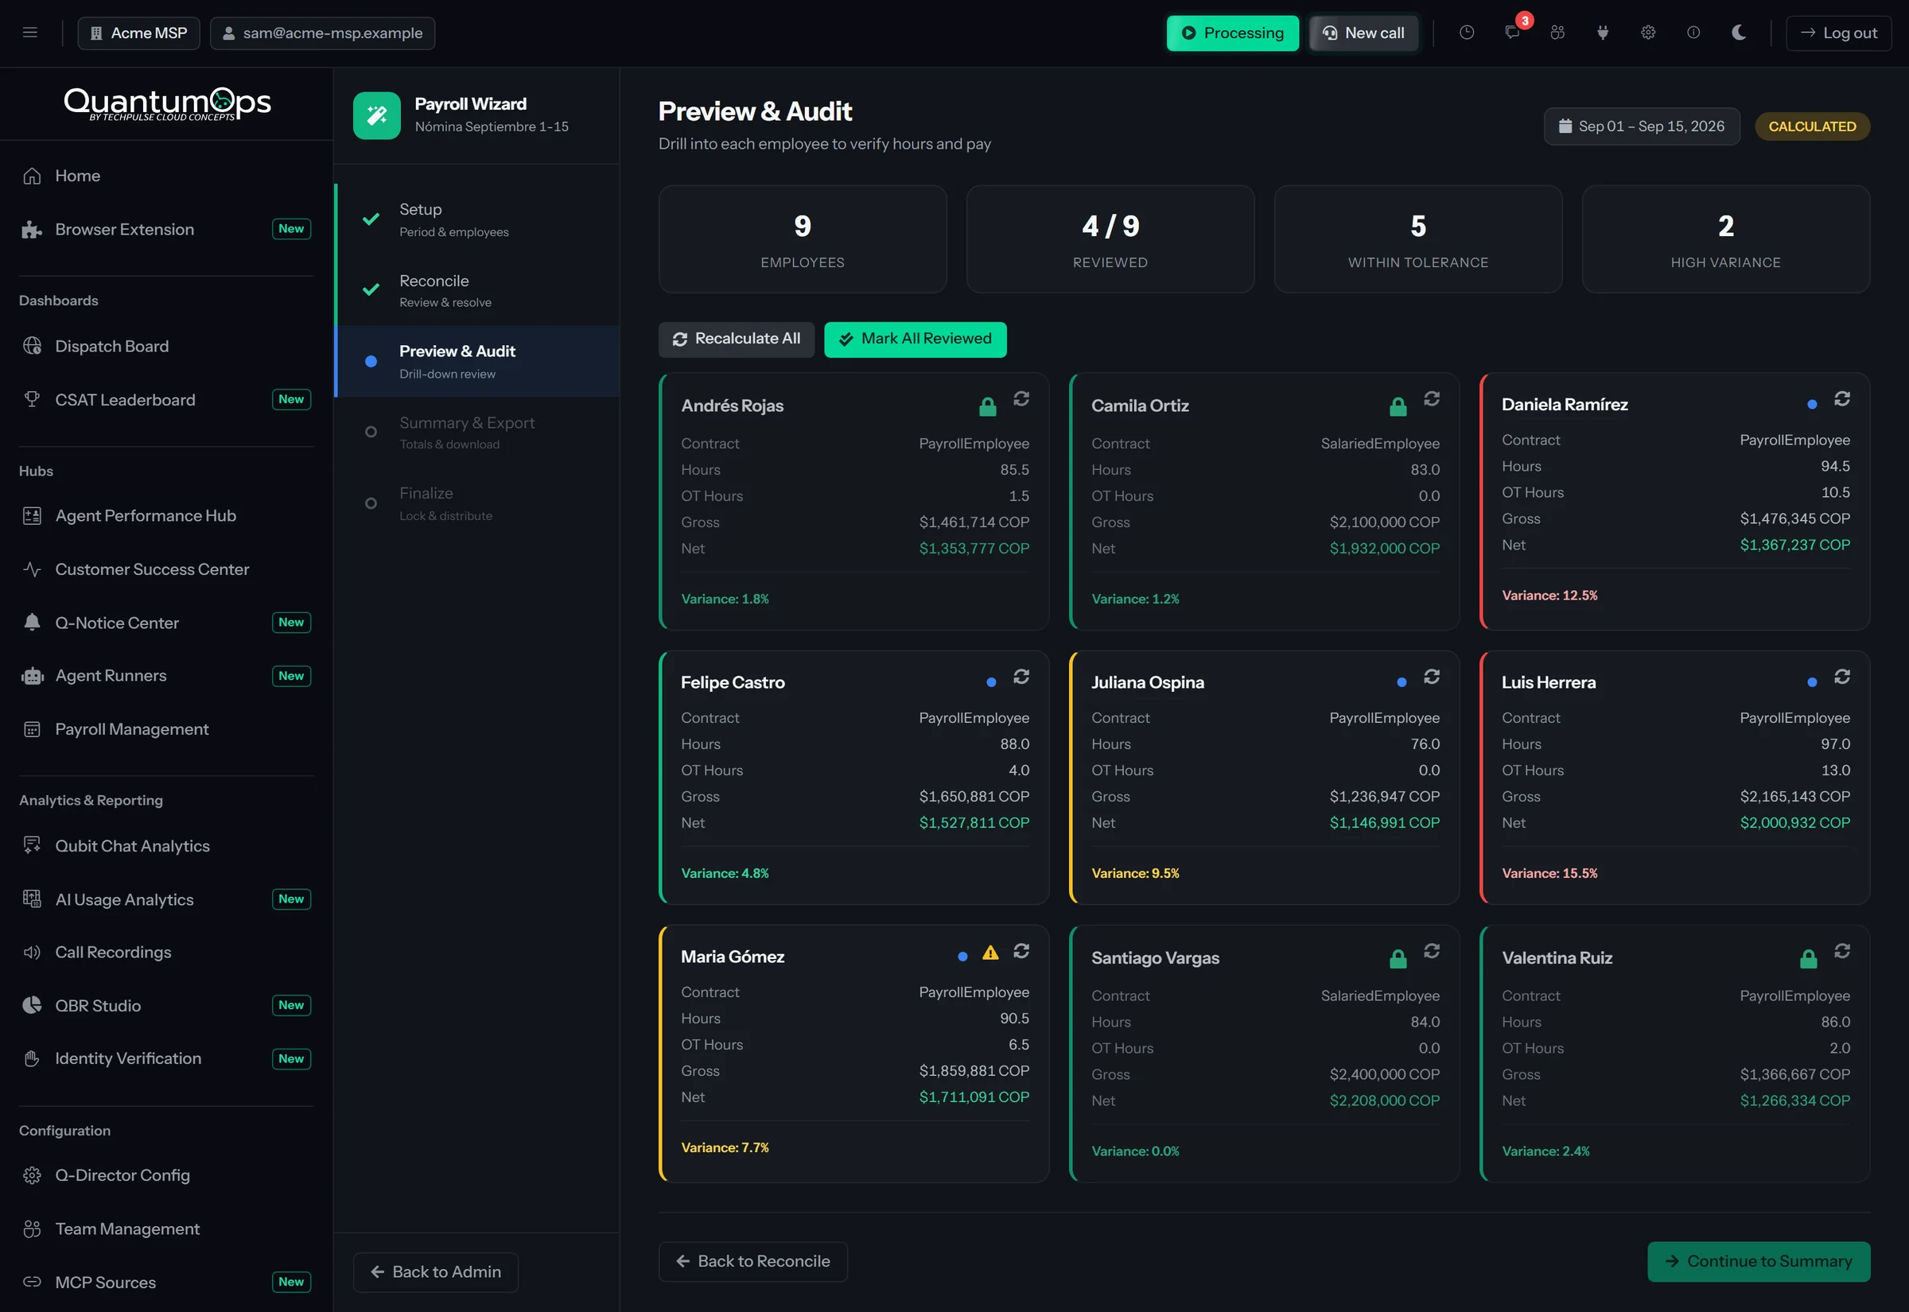1909x1312 pixels.
Task: Click Mark All Reviewed button
Action: click(x=915, y=340)
